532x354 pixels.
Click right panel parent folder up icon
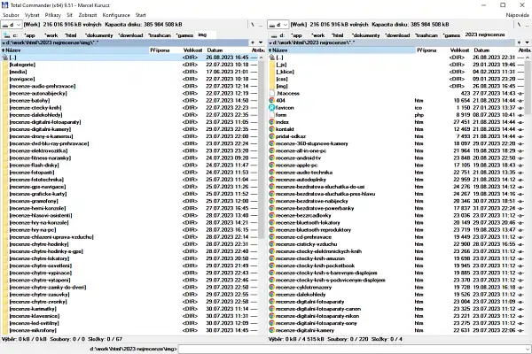(271, 58)
